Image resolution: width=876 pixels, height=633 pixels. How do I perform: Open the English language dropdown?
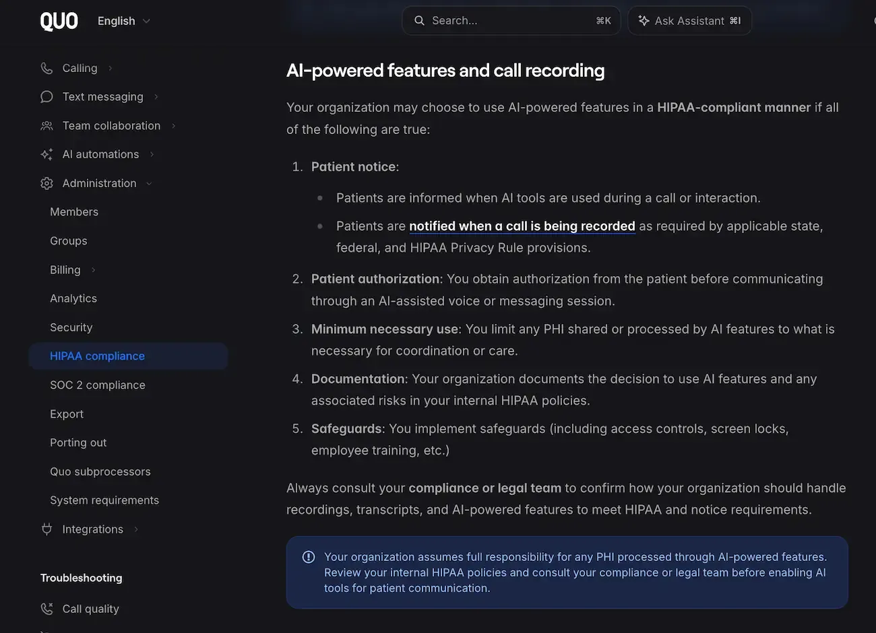(124, 21)
